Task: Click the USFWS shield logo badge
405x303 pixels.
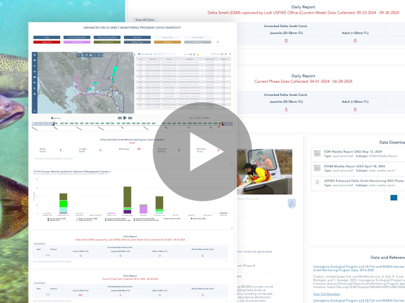Action: click(x=291, y=203)
